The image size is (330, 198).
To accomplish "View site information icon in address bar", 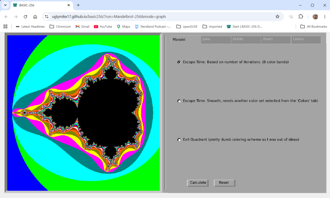I will point(46,17).
